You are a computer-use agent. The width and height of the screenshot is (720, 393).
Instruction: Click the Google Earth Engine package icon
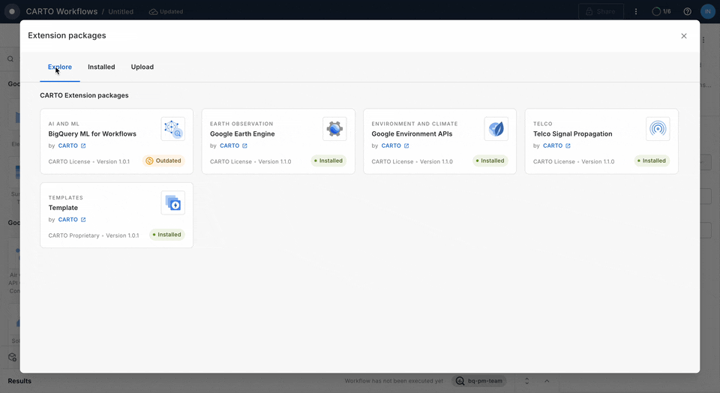click(334, 129)
